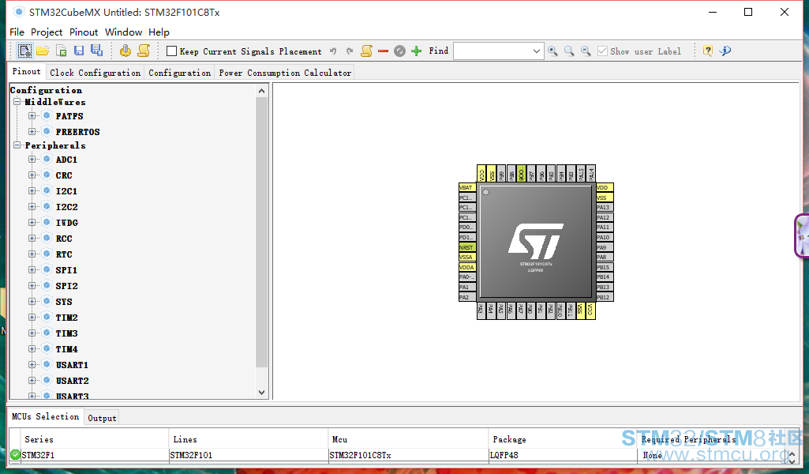Click the PA2 pin on the chip
The width and height of the screenshot is (809, 474).
(467, 297)
